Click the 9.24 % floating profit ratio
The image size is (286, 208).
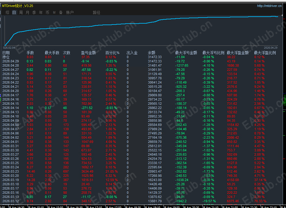coord(259,87)
